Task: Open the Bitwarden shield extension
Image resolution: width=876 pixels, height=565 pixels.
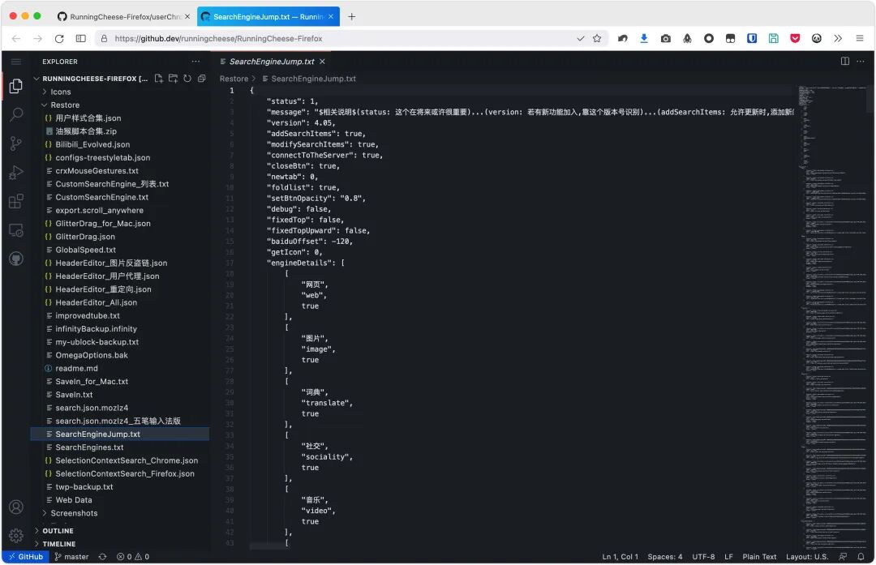Action: pyautogui.click(x=752, y=39)
